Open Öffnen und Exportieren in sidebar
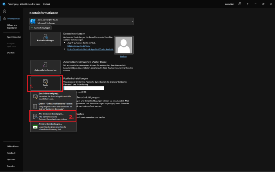 [x=12, y=27]
